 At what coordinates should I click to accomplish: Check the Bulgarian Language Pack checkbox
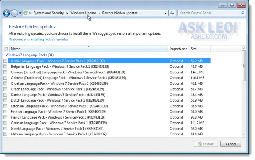point(6,66)
